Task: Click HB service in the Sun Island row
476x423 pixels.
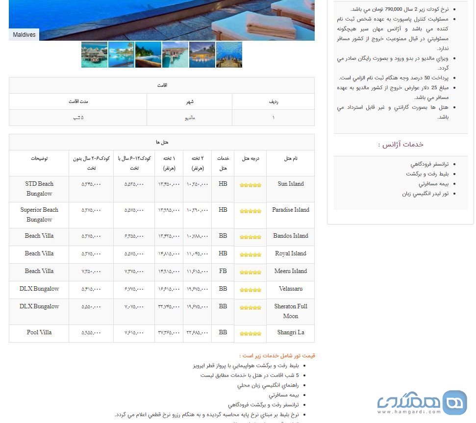Action: [x=223, y=184]
